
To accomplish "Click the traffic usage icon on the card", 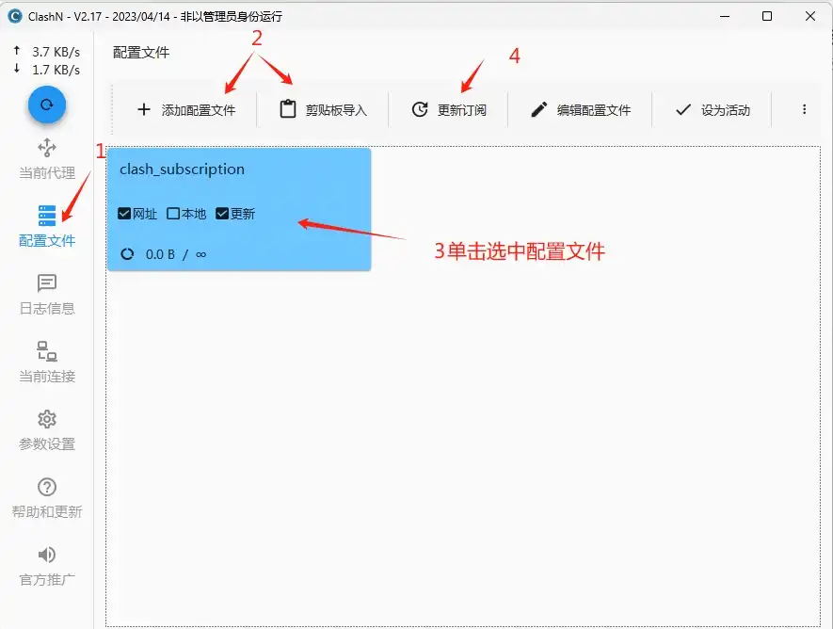I will click(127, 254).
